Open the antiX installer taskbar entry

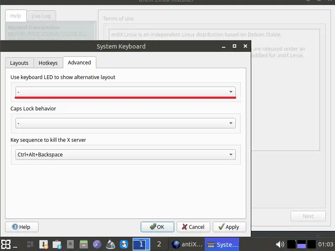point(187,244)
